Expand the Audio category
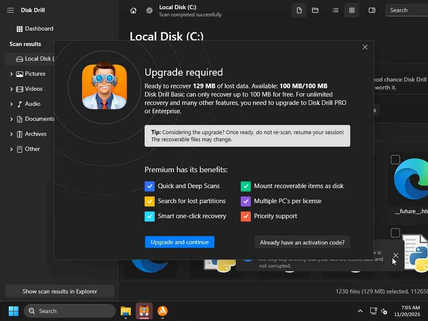This screenshot has width=428, height=321. [x=11, y=104]
